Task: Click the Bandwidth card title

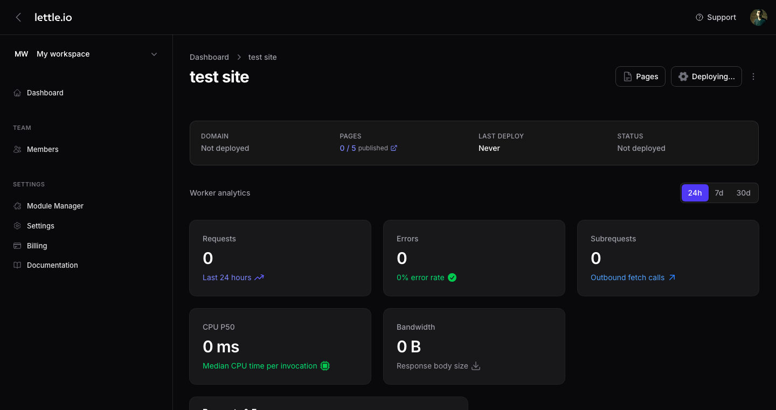Action: pos(415,327)
